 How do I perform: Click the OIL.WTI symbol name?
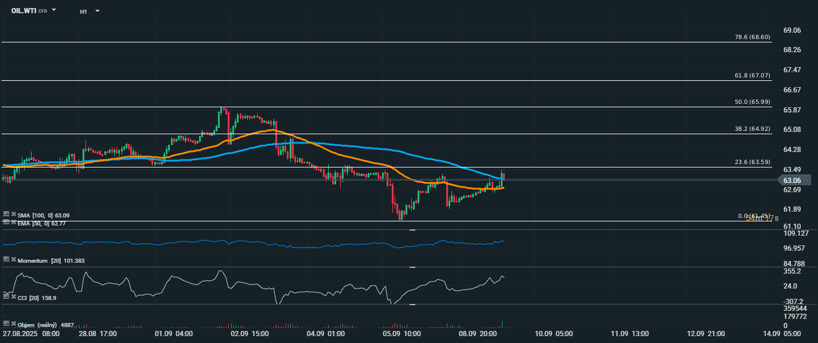[x=24, y=11]
